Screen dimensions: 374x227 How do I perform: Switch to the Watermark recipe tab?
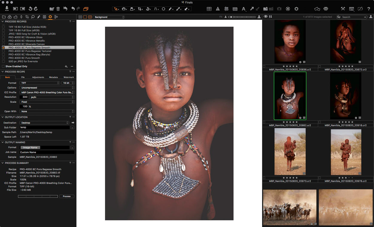click(x=69, y=77)
